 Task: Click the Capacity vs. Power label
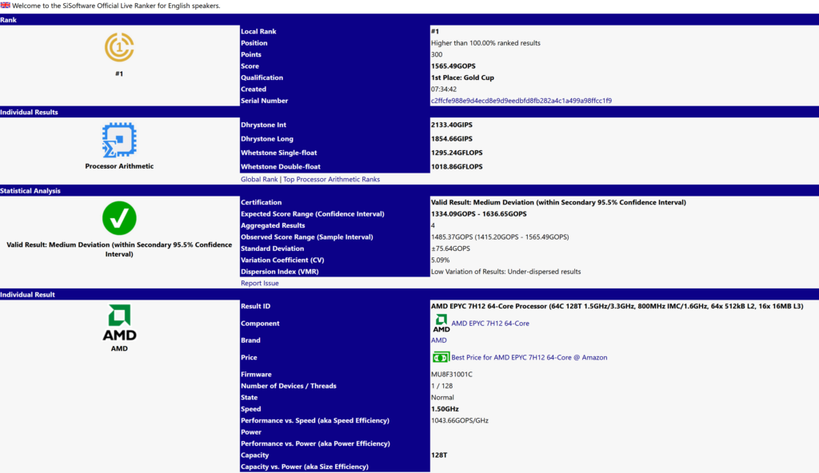(x=305, y=467)
